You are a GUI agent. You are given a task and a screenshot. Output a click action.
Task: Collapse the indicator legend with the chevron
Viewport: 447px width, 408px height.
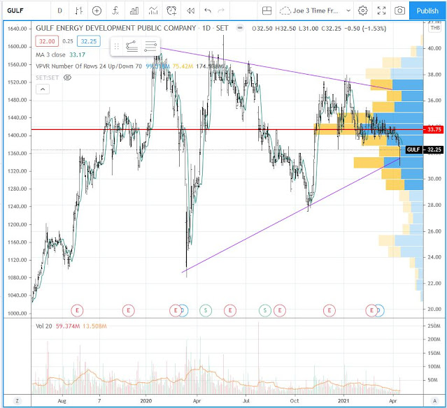[43, 89]
